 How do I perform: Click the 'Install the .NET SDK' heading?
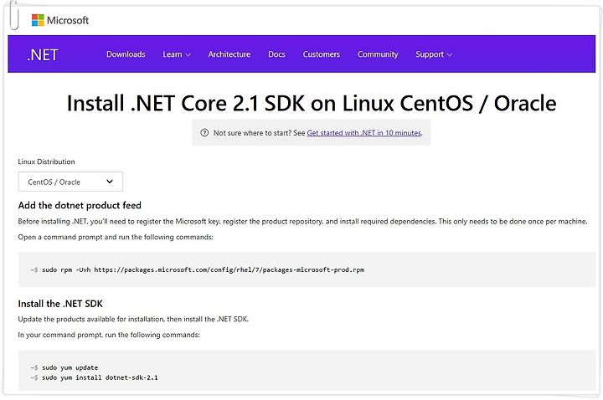point(60,304)
